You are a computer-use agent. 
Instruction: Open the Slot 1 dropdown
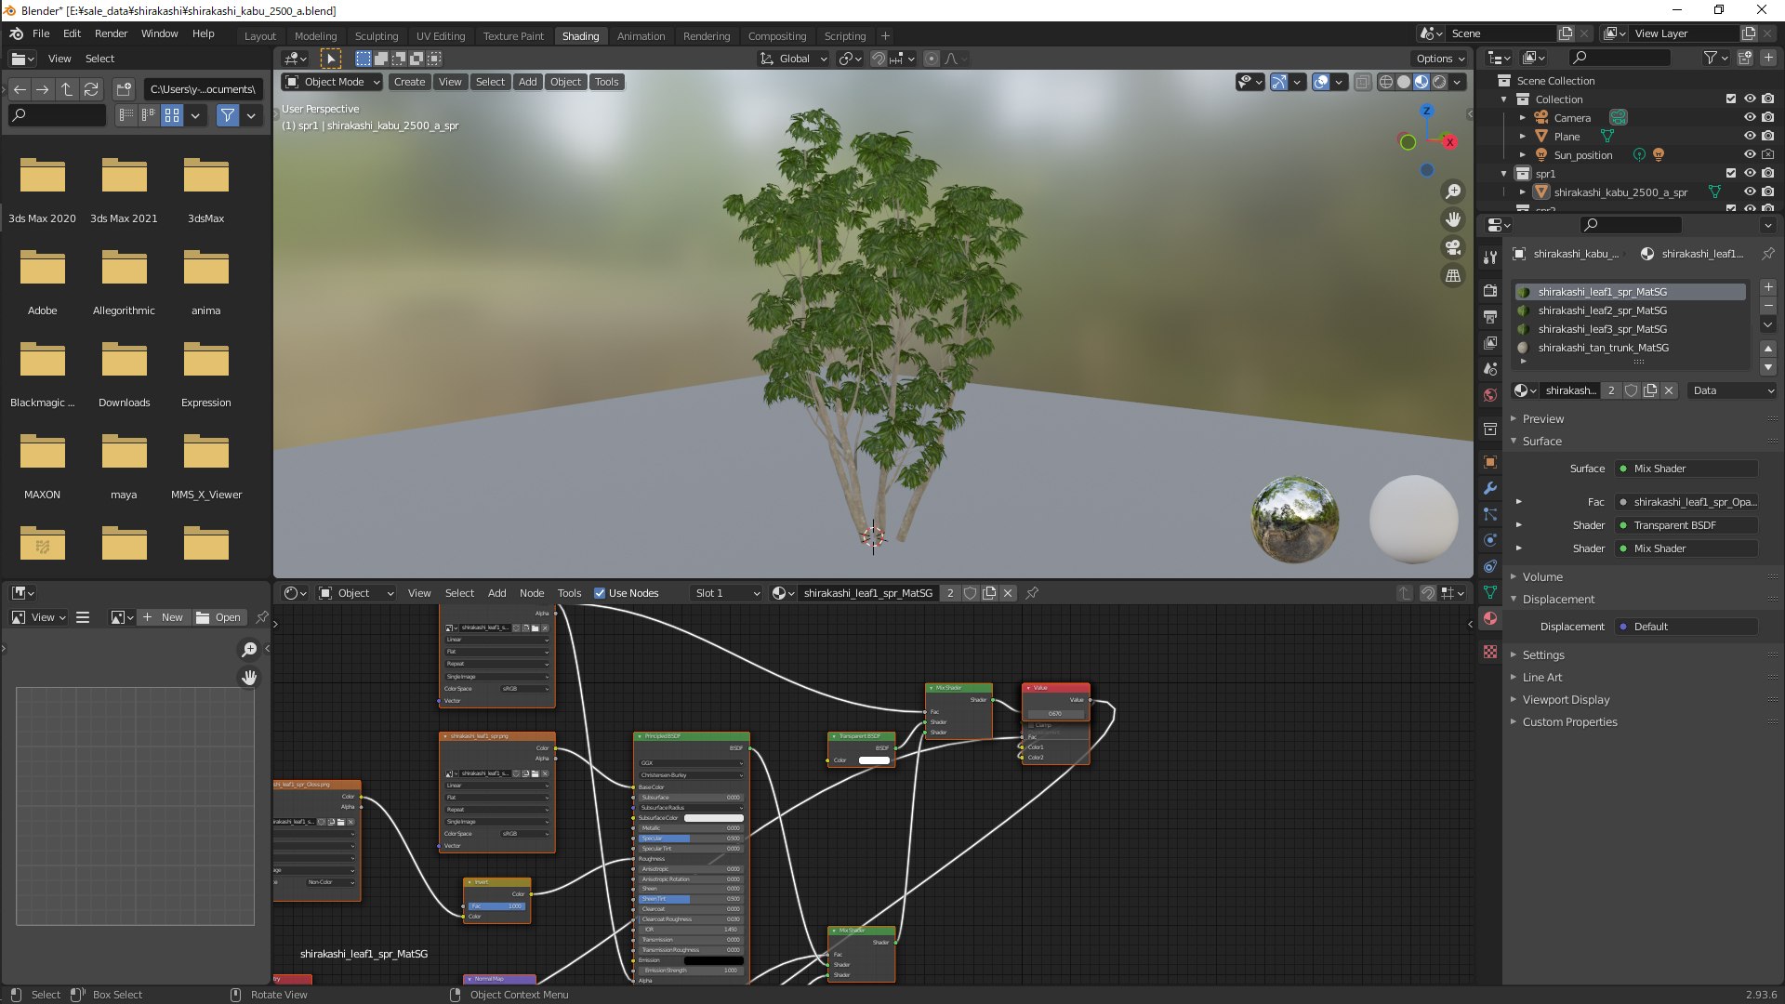(726, 593)
